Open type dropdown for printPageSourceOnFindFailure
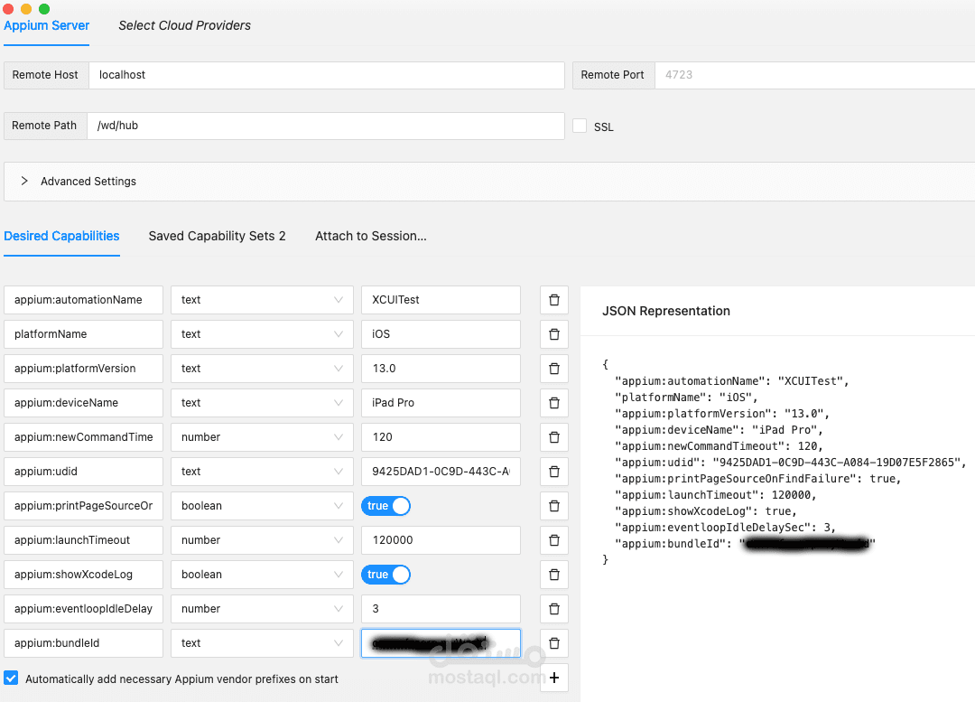 pyautogui.click(x=262, y=506)
